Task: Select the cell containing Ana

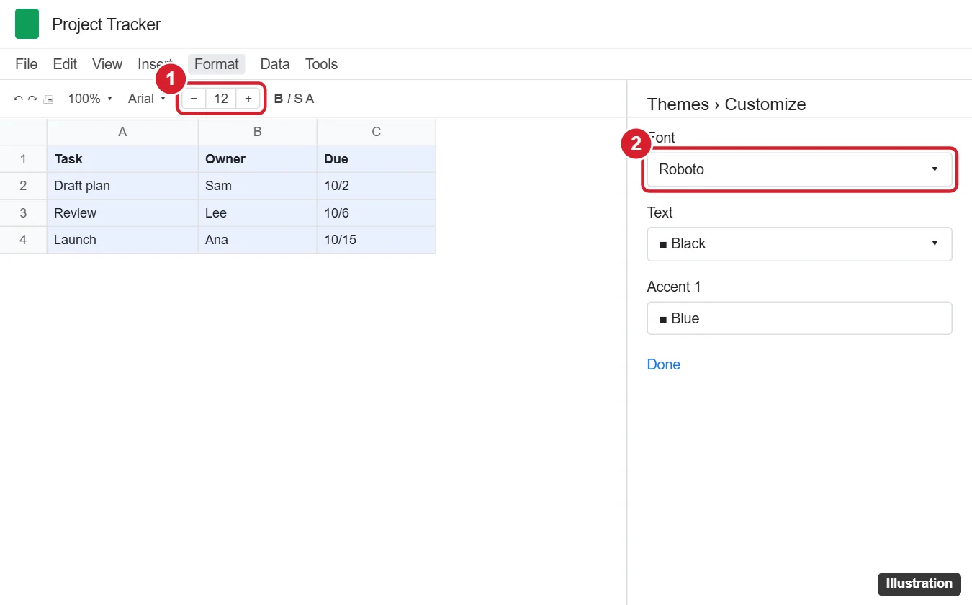Action: [x=258, y=240]
